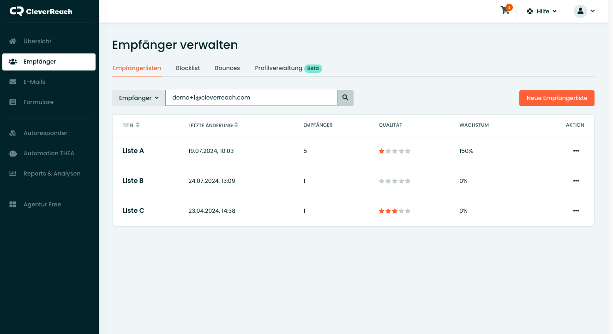Open action menu dots for Liste C
The width and height of the screenshot is (613, 334).
point(576,211)
